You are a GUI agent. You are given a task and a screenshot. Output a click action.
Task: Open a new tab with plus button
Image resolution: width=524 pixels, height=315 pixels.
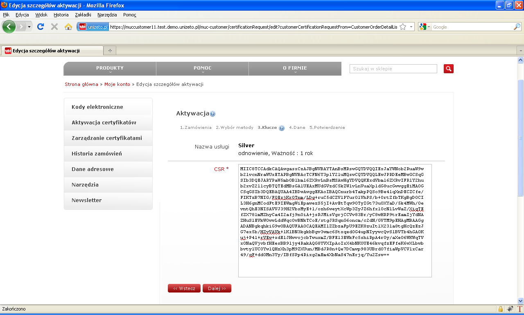tap(110, 51)
